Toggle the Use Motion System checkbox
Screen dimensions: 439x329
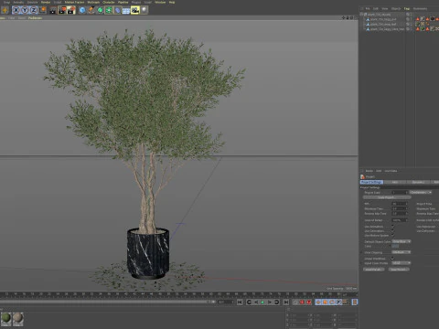coord(392,235)
